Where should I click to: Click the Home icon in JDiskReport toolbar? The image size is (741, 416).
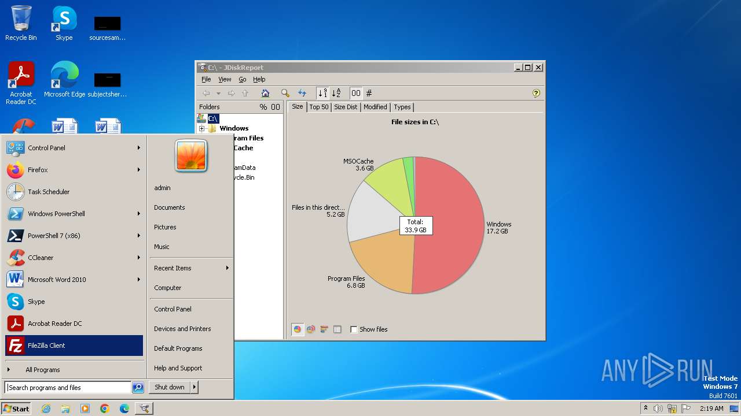tap(265, 93)
